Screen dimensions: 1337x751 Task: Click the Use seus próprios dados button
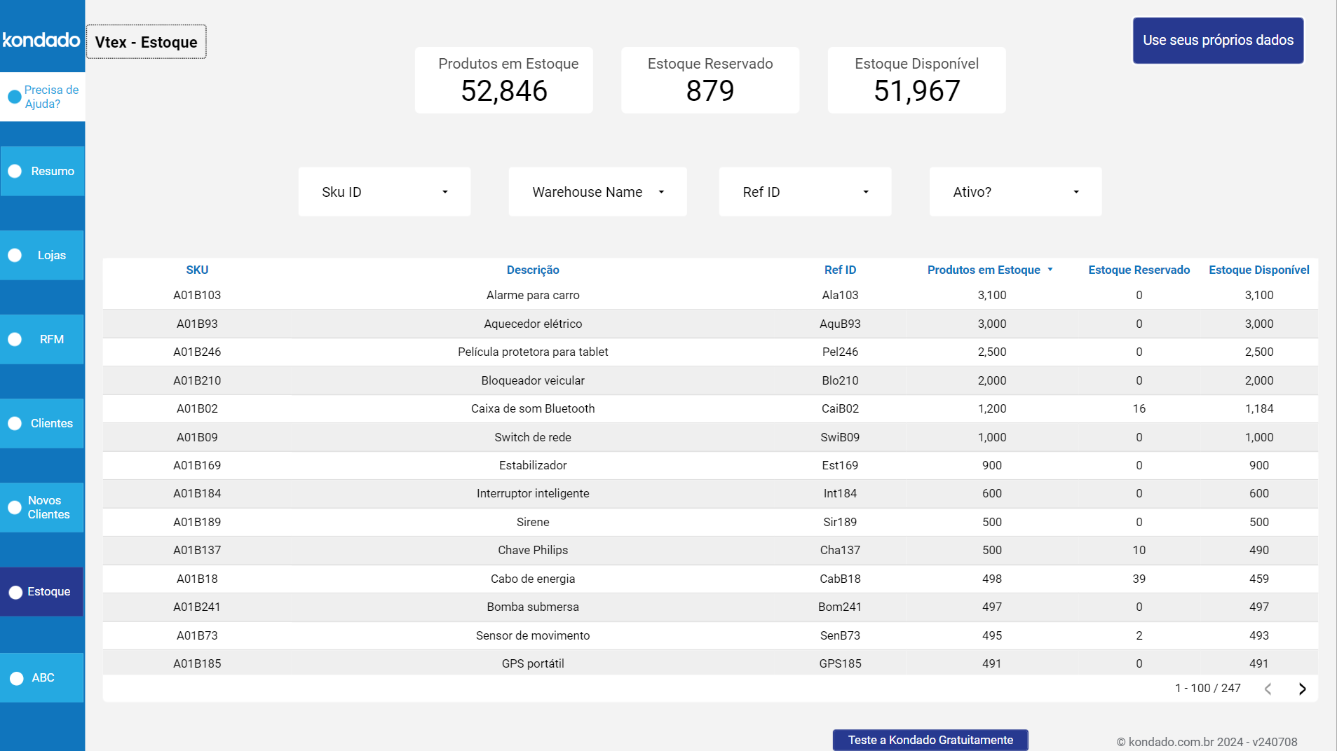tap(1218, 40)
